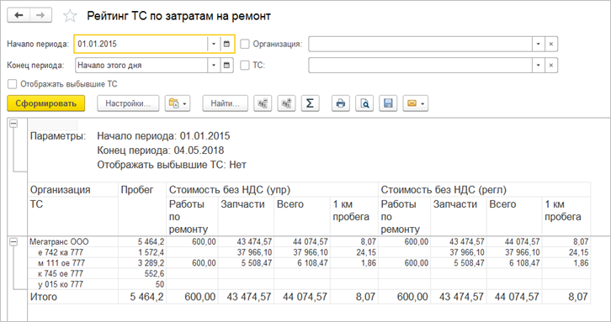Screen dimensions: 611x322
Task: Click mileage value 3 289,2
Action: click(142, 263)
